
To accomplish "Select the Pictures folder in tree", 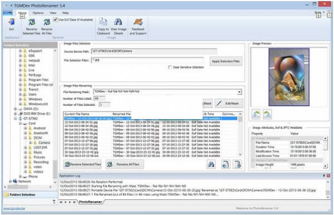I will point(39,157).
